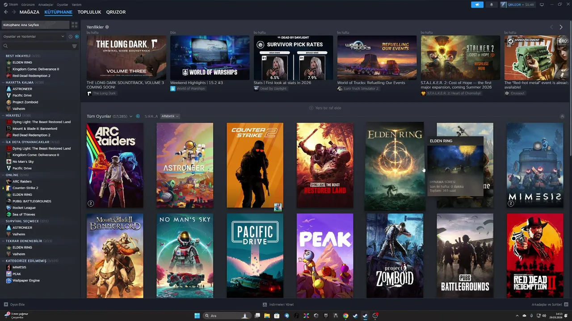Select No Man's Sky in the sidebar
The width and height of the screenshot is (572, 321).
(x=23, y=161)
